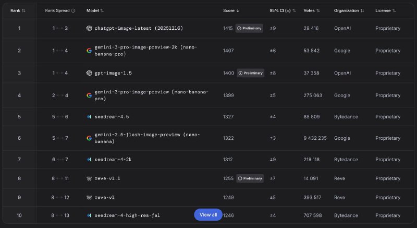
Task: Click the View all button
Action: 208,215
